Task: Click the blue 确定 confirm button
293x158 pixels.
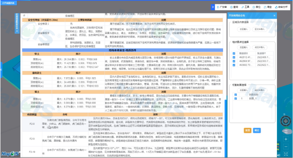Action: coord(257,130)
